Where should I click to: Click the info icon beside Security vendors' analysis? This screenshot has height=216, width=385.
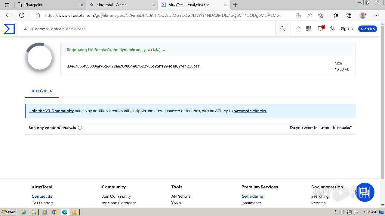[80, 128]
